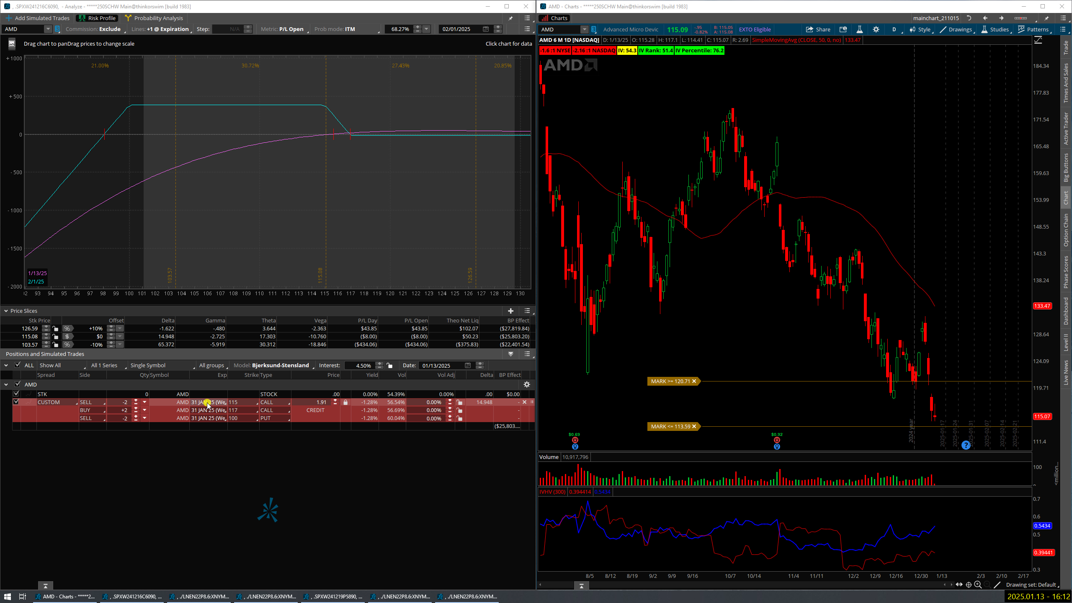1072x603 pixels.
Task: Uncheck the STK AMD row checkbox
Action: coord(16,394)
